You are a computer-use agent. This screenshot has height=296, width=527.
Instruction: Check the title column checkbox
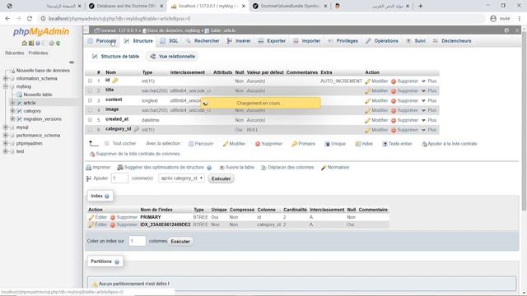[x=90, y=90]
